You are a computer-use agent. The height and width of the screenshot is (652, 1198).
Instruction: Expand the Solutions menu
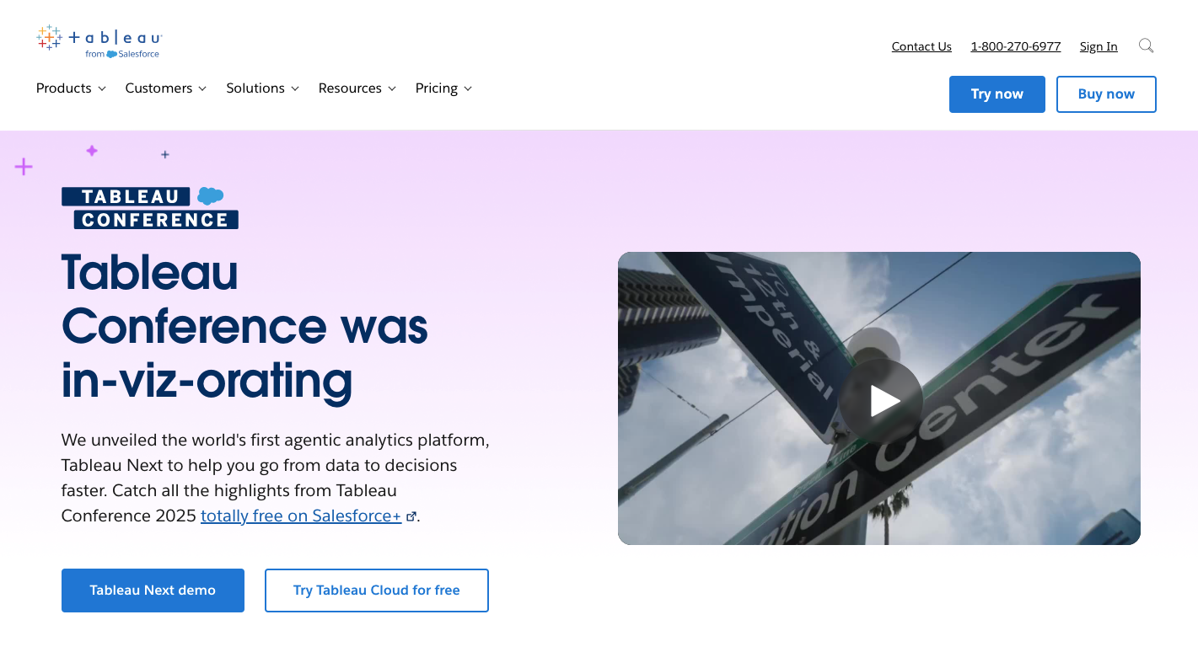pyautogui.click(x=262, y=88)
